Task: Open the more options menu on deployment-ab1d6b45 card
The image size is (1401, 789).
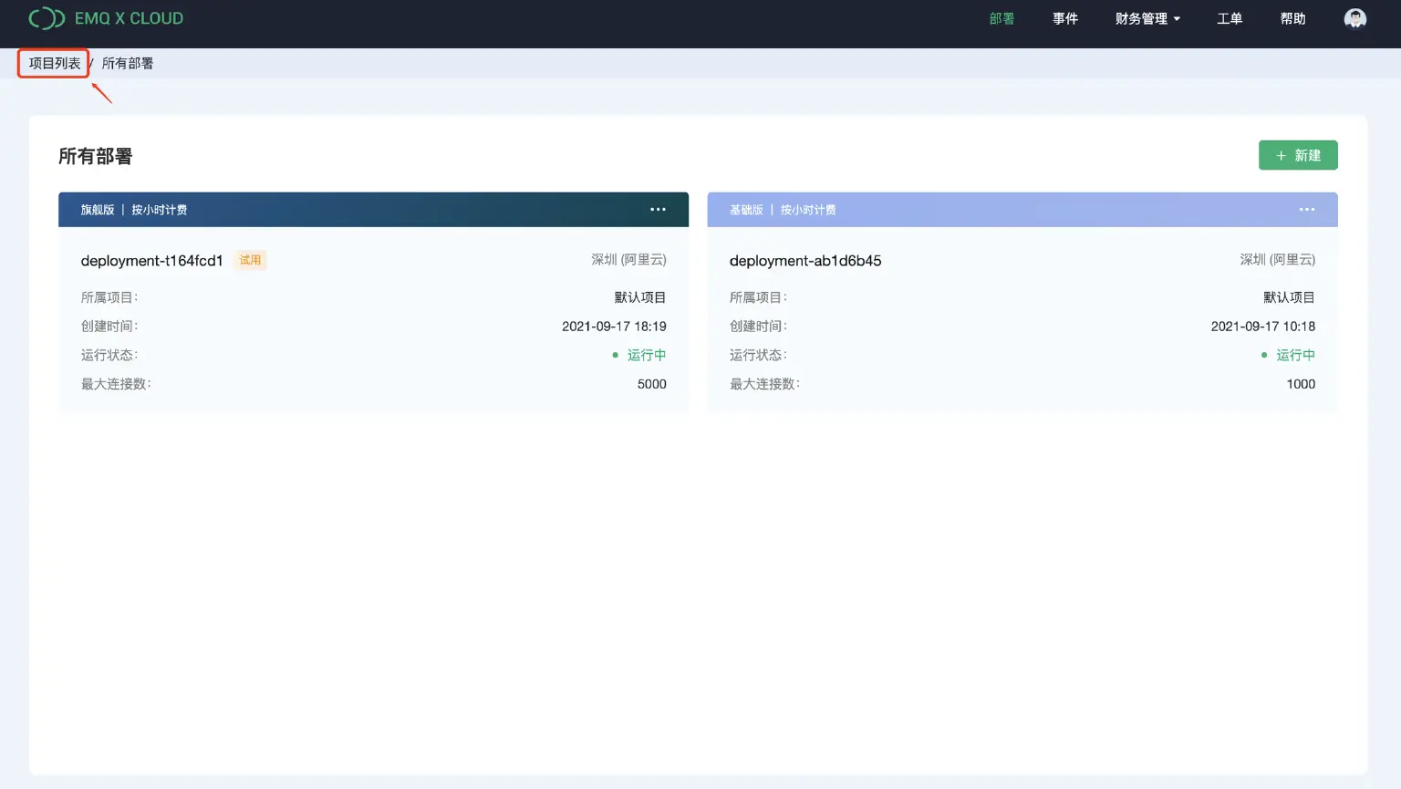Action: (x=1306, y=209)
